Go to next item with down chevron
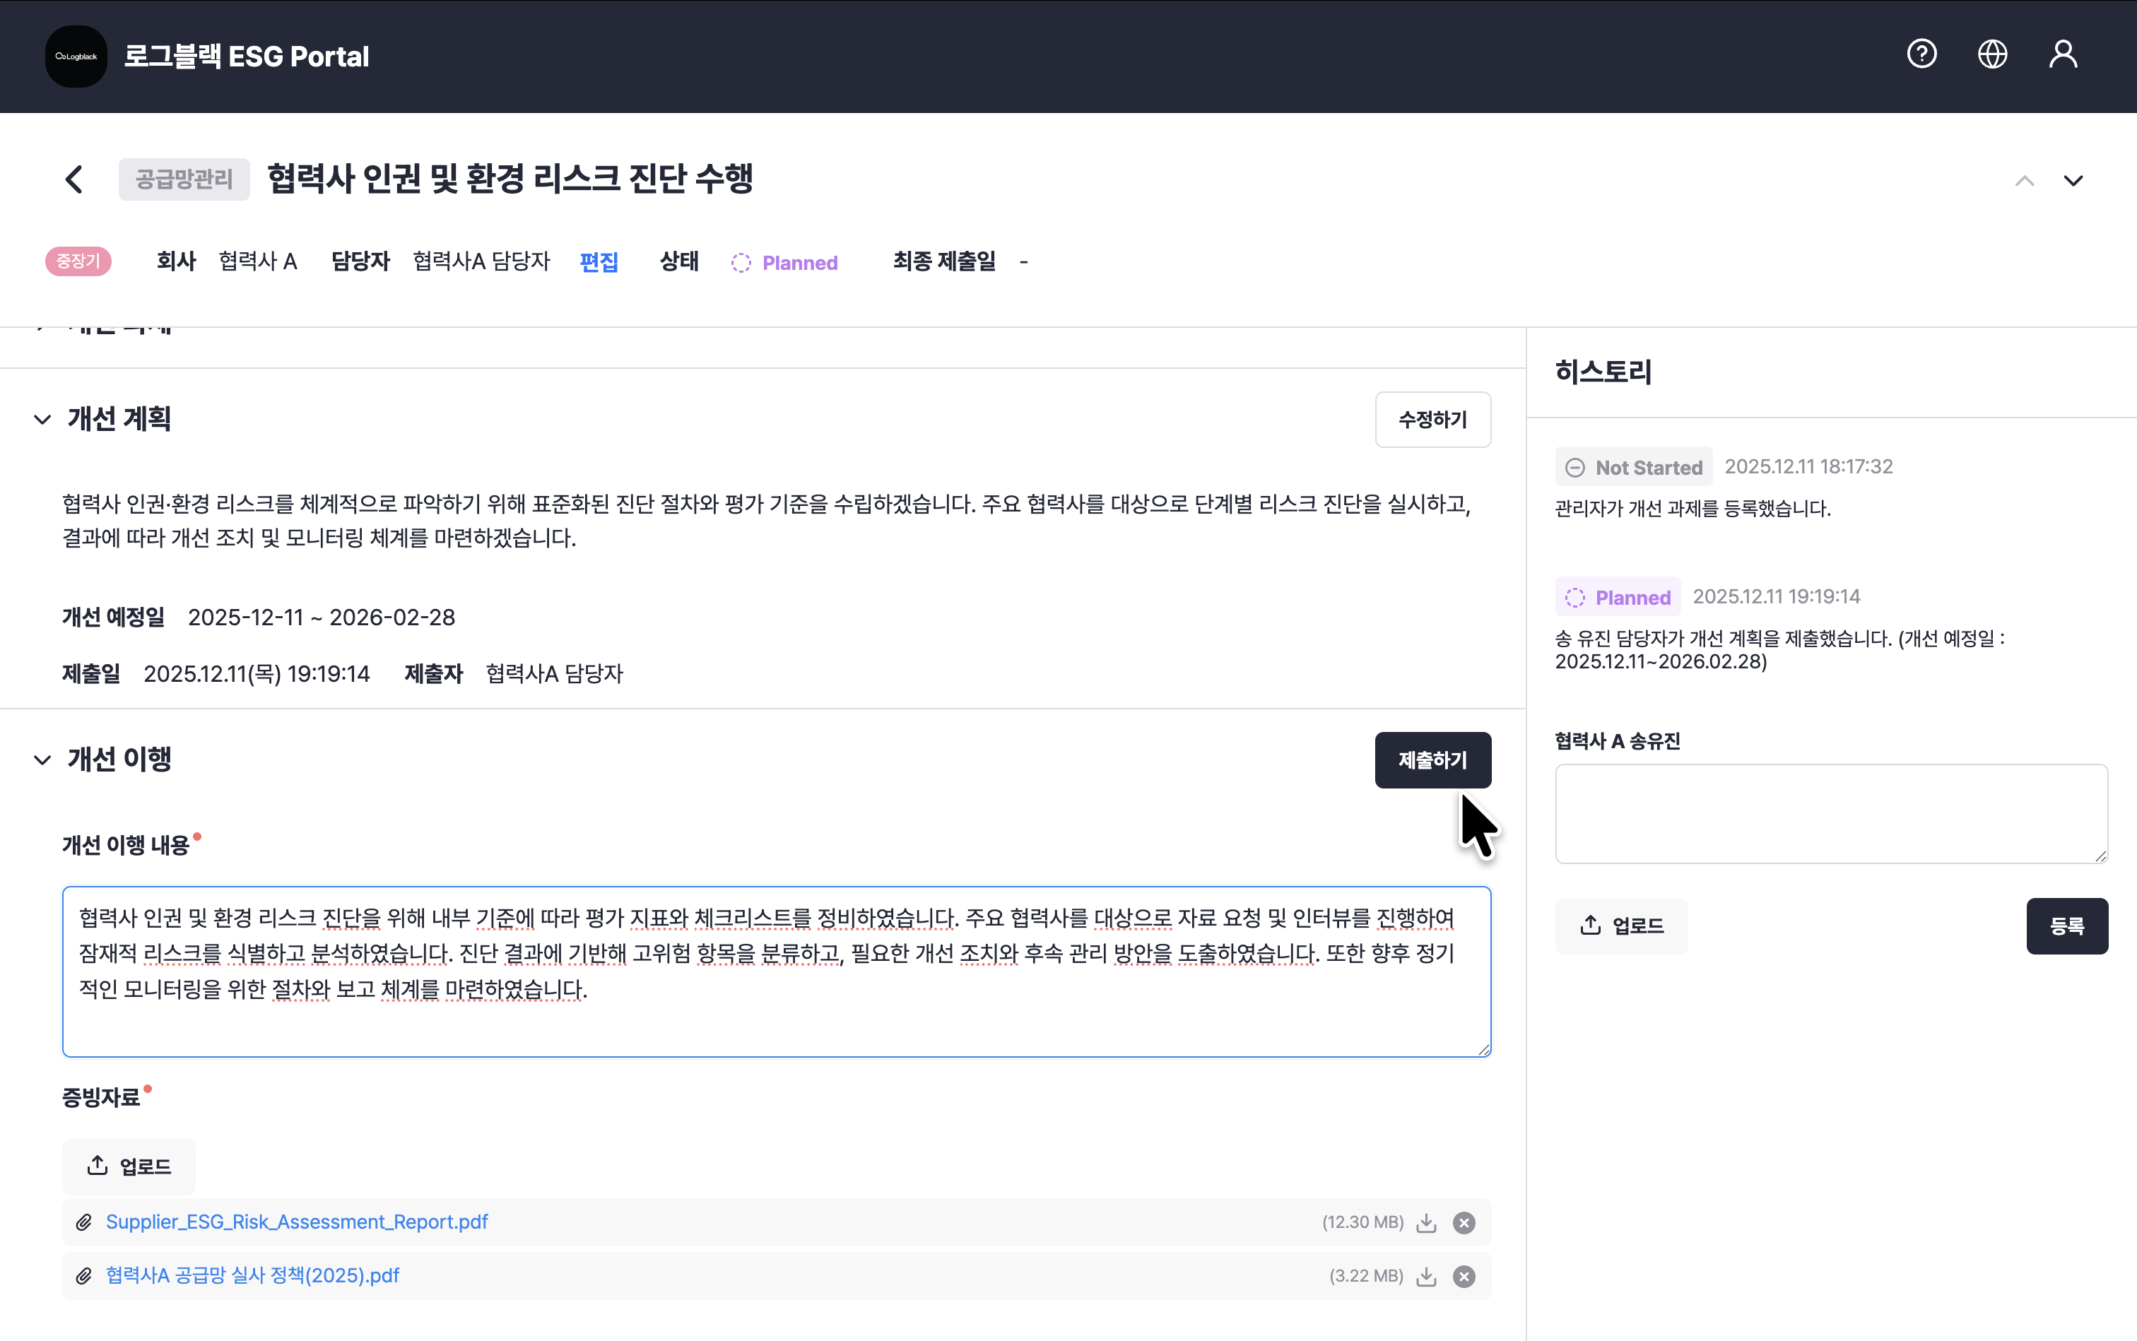Screen dimensions: 2137x1341 tap(2073, 181)
